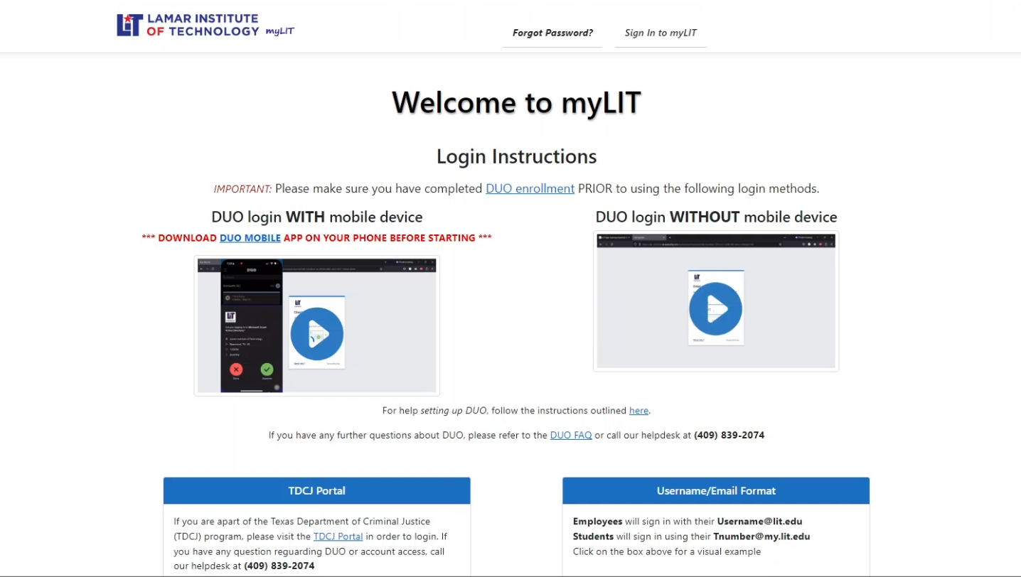Click the 'Login Instructions' heading
Image resolution: width=1021 pixels, height=577 pixels.
pyautogui.click(x=516, y=156)
